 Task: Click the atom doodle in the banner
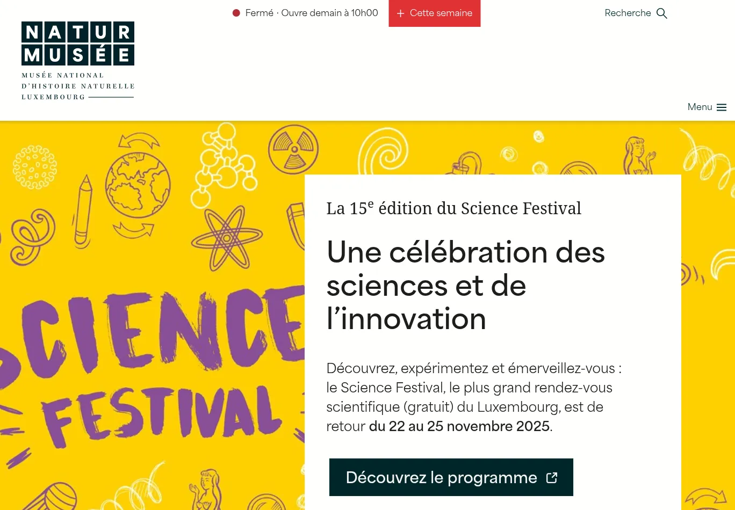pyautogui.click(x=226, y=237)
